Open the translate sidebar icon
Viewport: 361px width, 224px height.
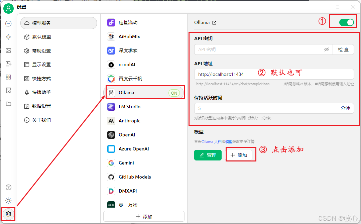click(8, 64)
